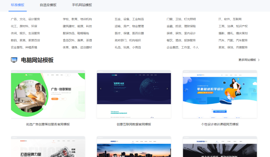Switch to the 自适应模板 tab
This screenshot has width=270, height=157.
48,5
